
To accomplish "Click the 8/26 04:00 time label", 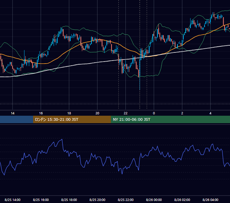I will tap(210, 200).
